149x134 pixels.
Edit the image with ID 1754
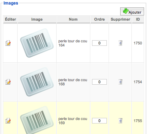[x=8, y=82]
